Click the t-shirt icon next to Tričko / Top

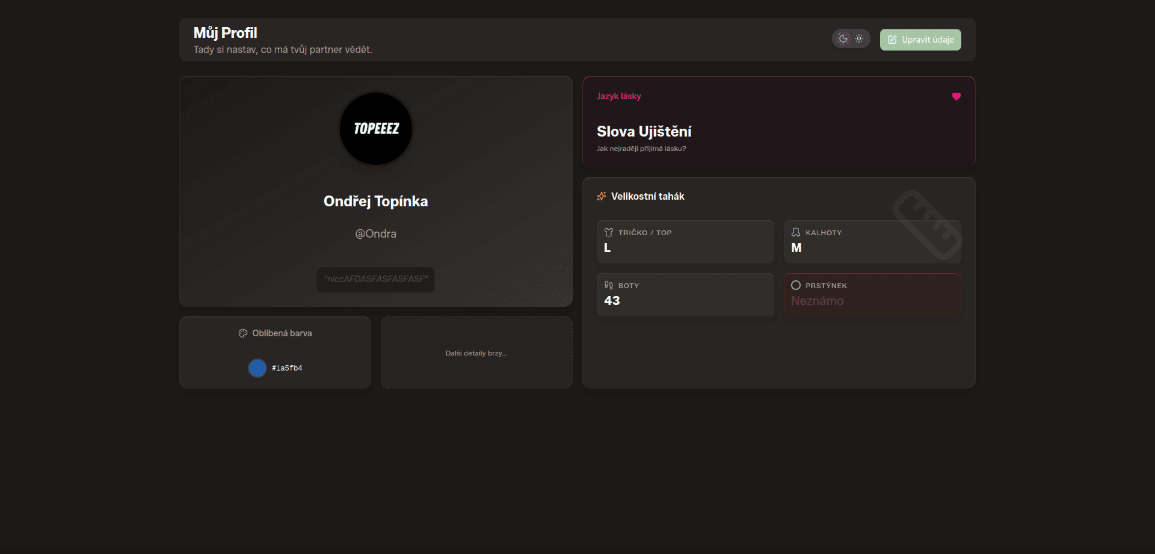point(609,232)
